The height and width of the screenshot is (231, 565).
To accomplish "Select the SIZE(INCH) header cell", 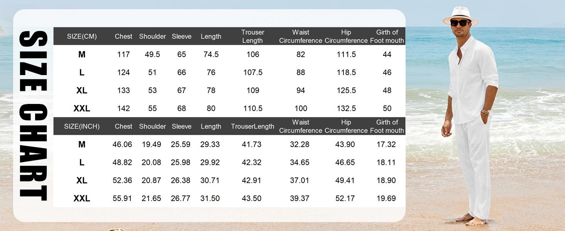I will click(x=82, y=126).
